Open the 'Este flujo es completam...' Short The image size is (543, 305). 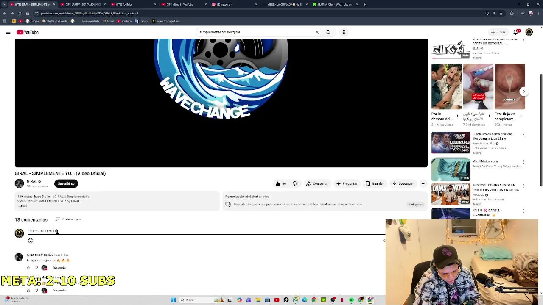click(x=509, y=86)
